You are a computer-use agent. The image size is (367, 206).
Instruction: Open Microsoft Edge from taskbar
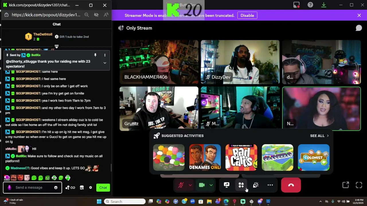(226, 201)
